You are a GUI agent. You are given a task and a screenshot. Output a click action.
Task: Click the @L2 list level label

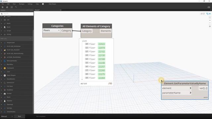coord(82,84)
